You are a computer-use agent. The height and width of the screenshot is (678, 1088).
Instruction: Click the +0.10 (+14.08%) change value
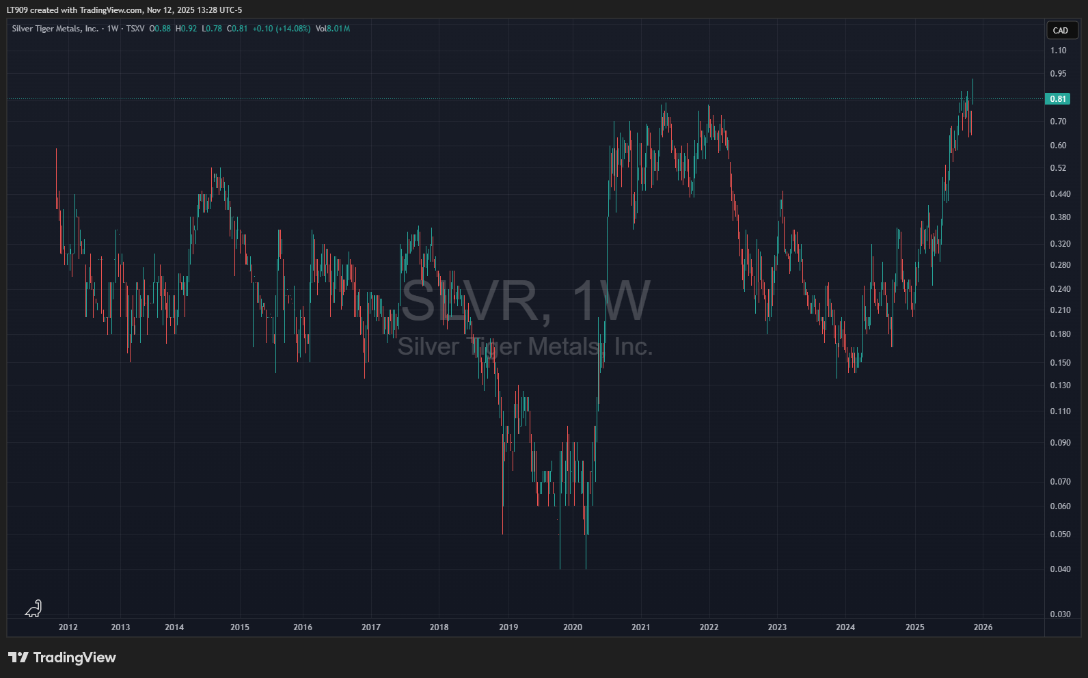282,29
